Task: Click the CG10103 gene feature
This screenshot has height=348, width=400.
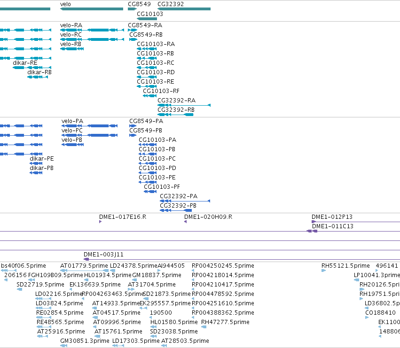Action: pyautogui.click(x=147, y=19)
